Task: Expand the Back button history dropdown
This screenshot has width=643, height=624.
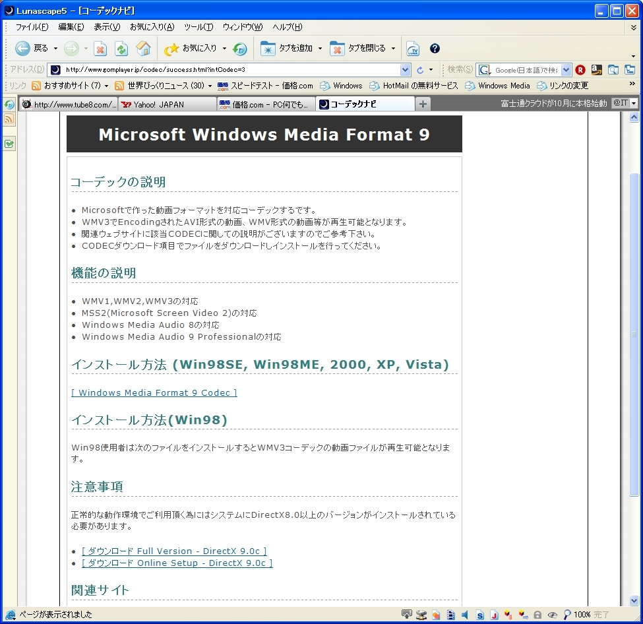Action: pyautogui.click(x=56, y=49)
